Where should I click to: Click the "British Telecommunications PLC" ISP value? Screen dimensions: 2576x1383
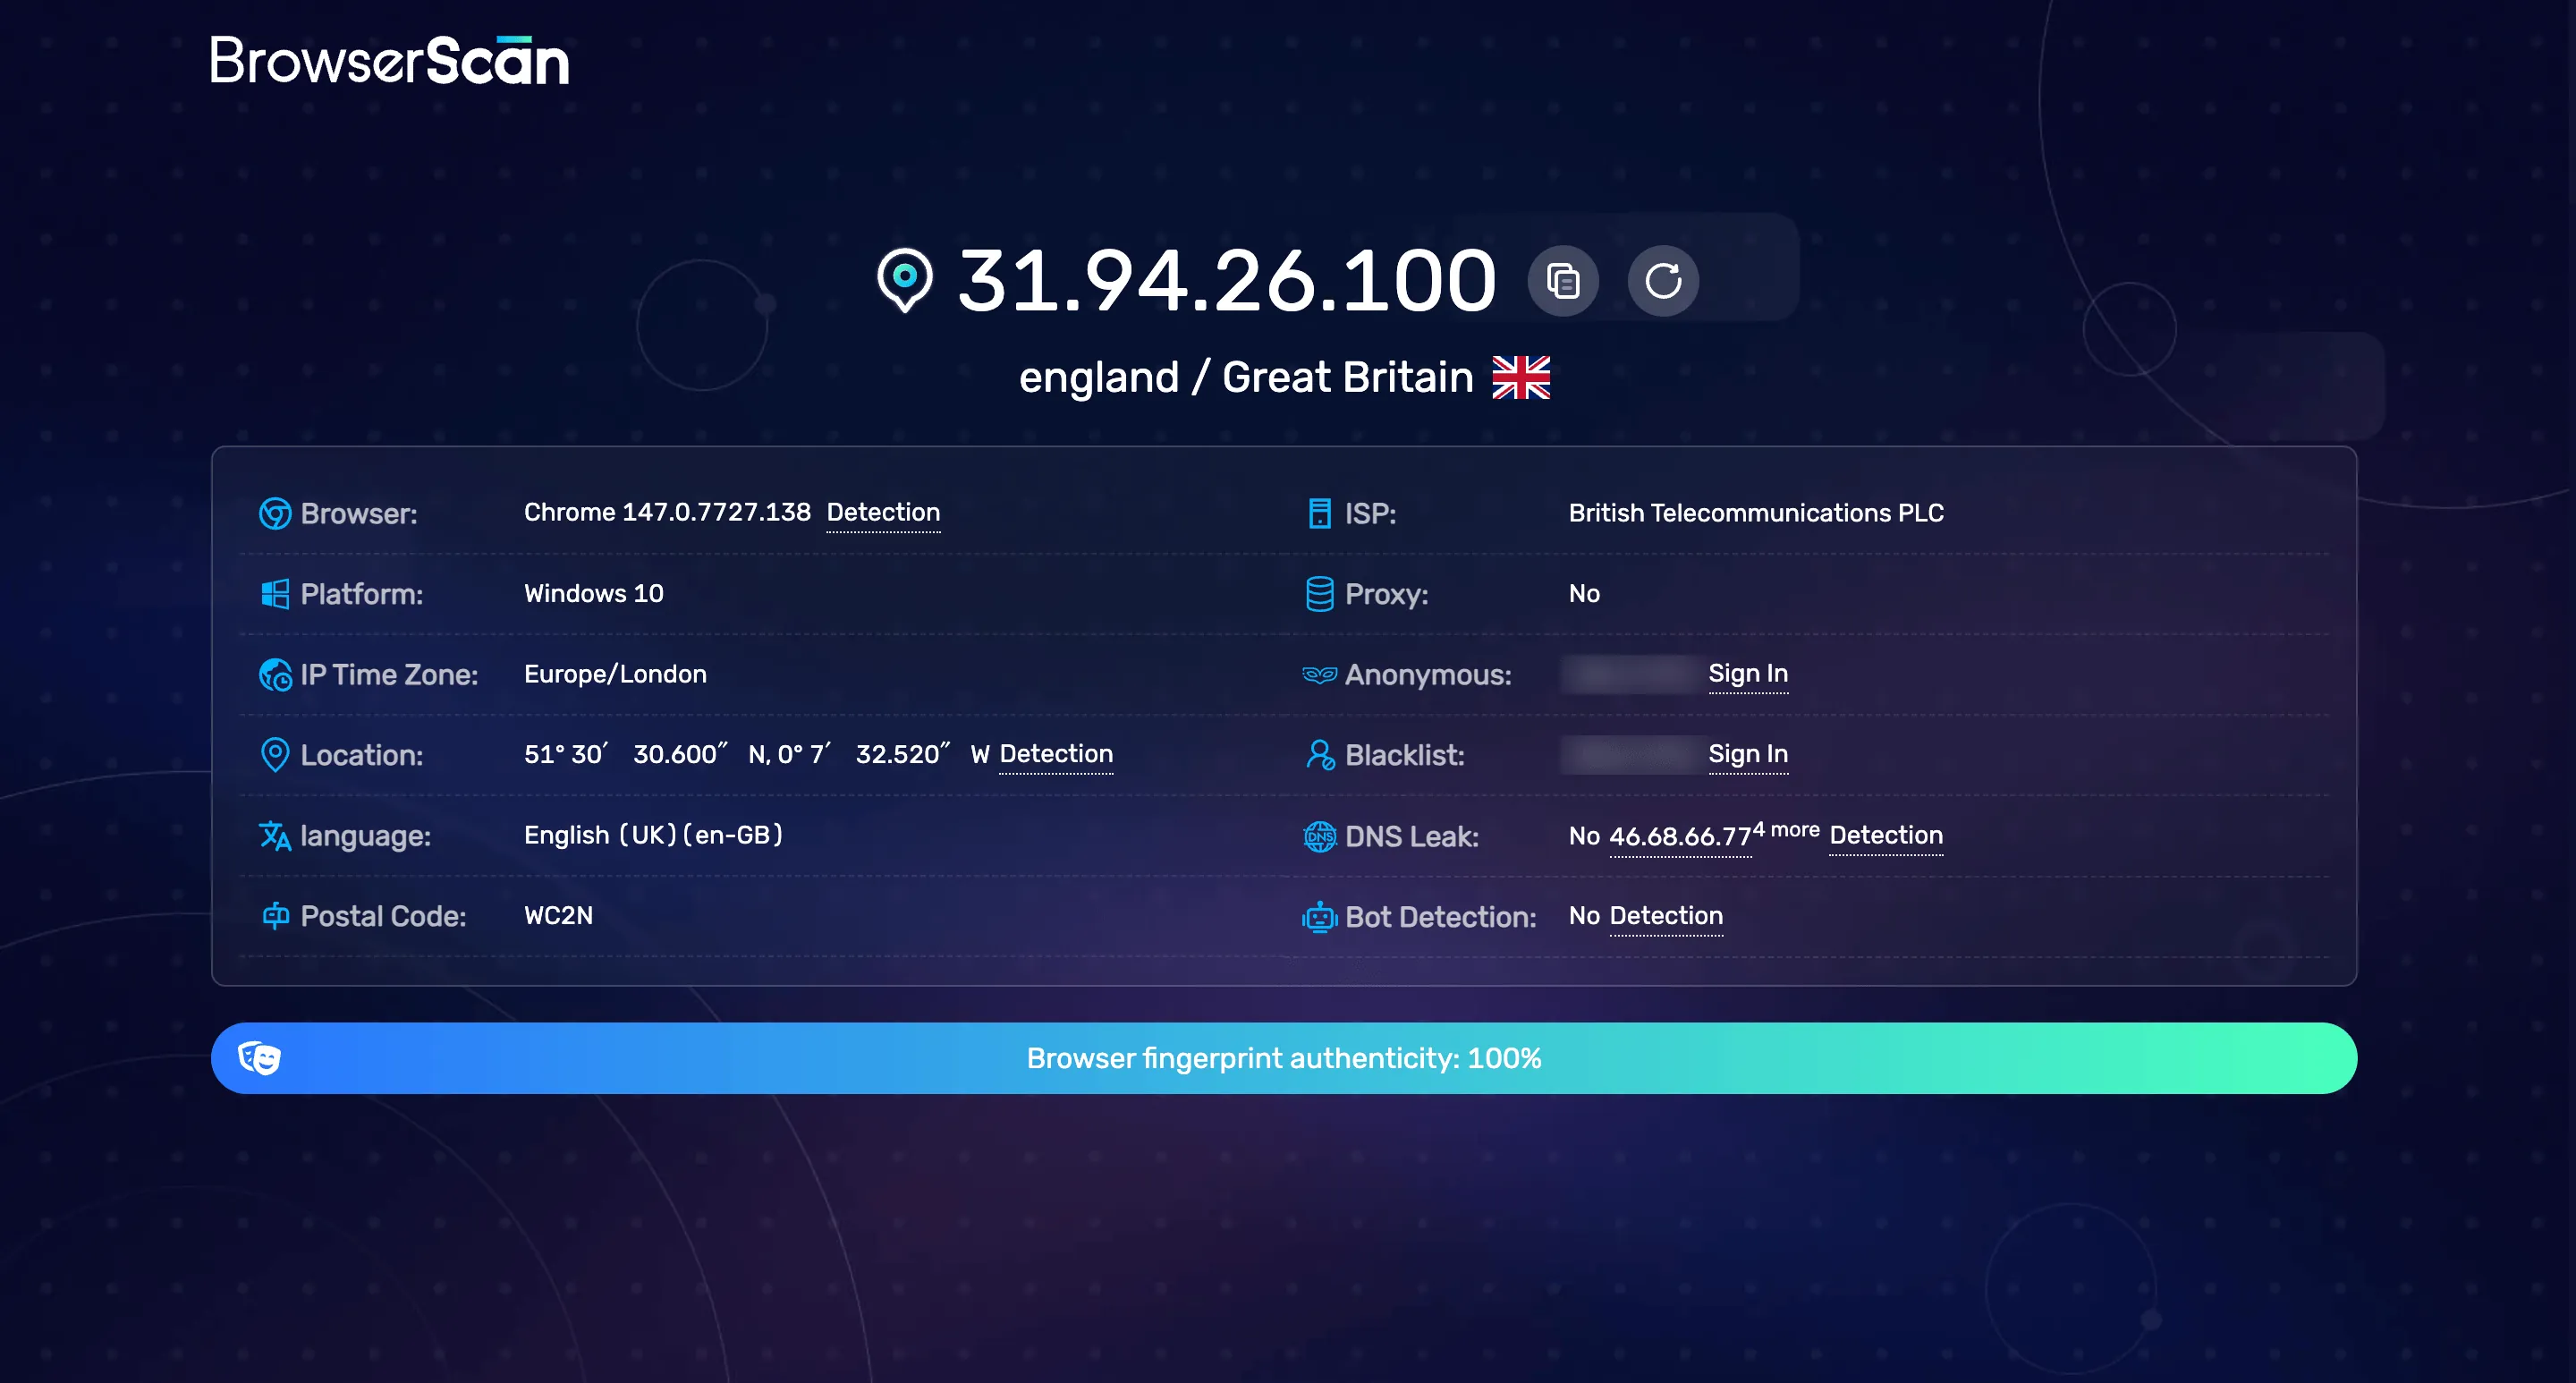1756,514
